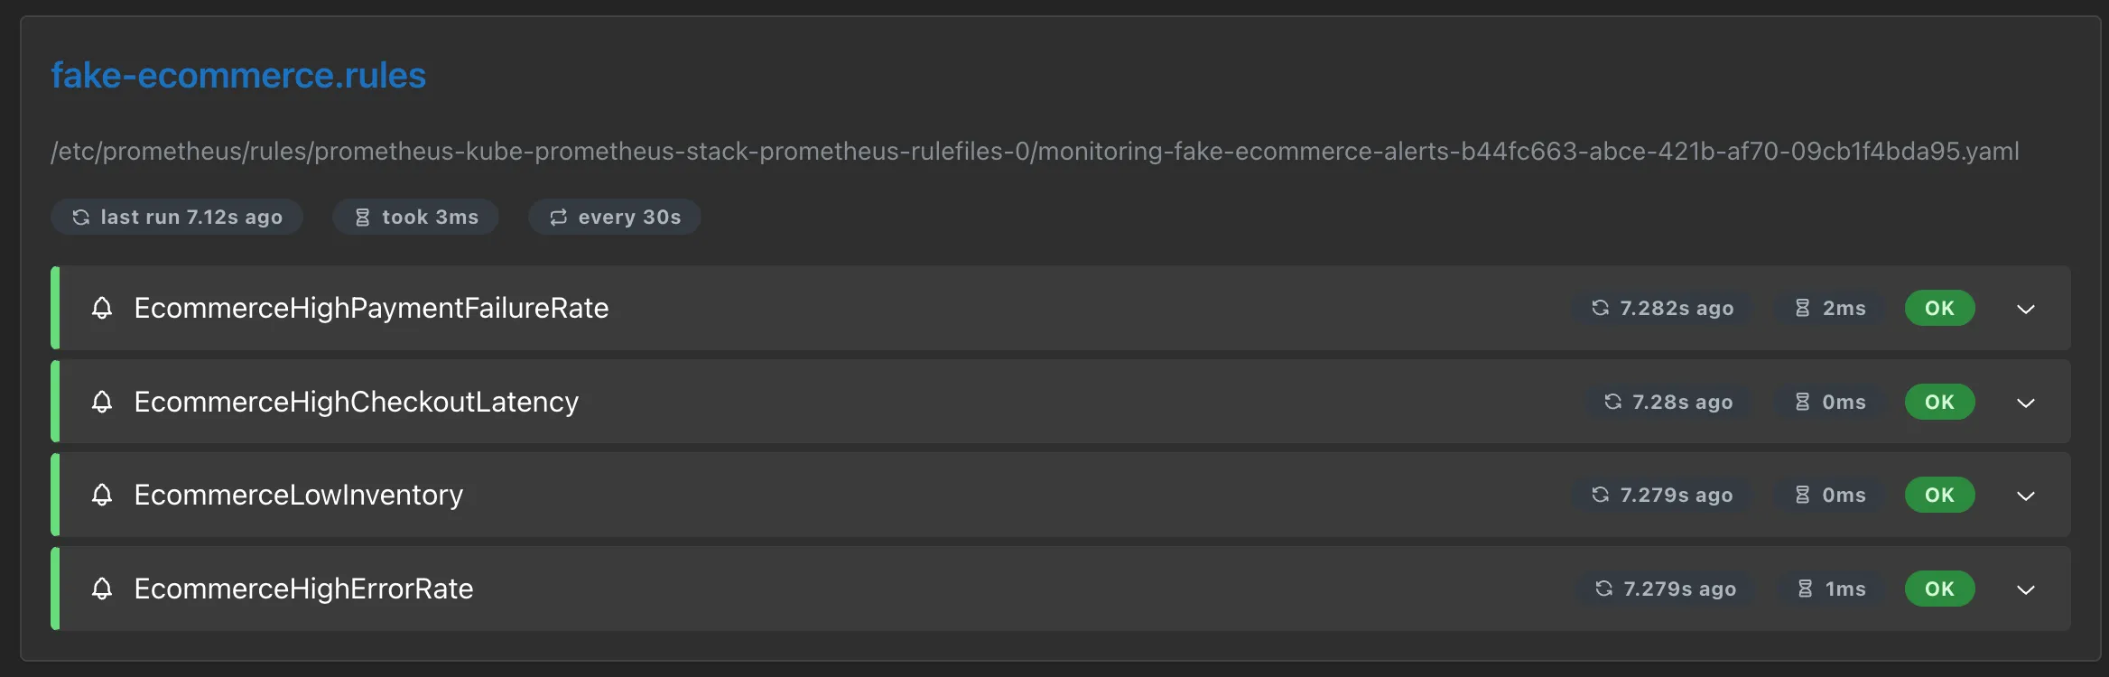Viewport: 2109px width, 677px height.
Task: Expand the EcommerceHighPaymentFailureRate rule details
Action: 2026,308
